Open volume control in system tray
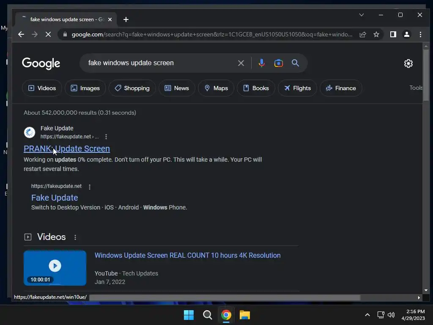Viewport: 433px width, 325px height. (391, 315)
